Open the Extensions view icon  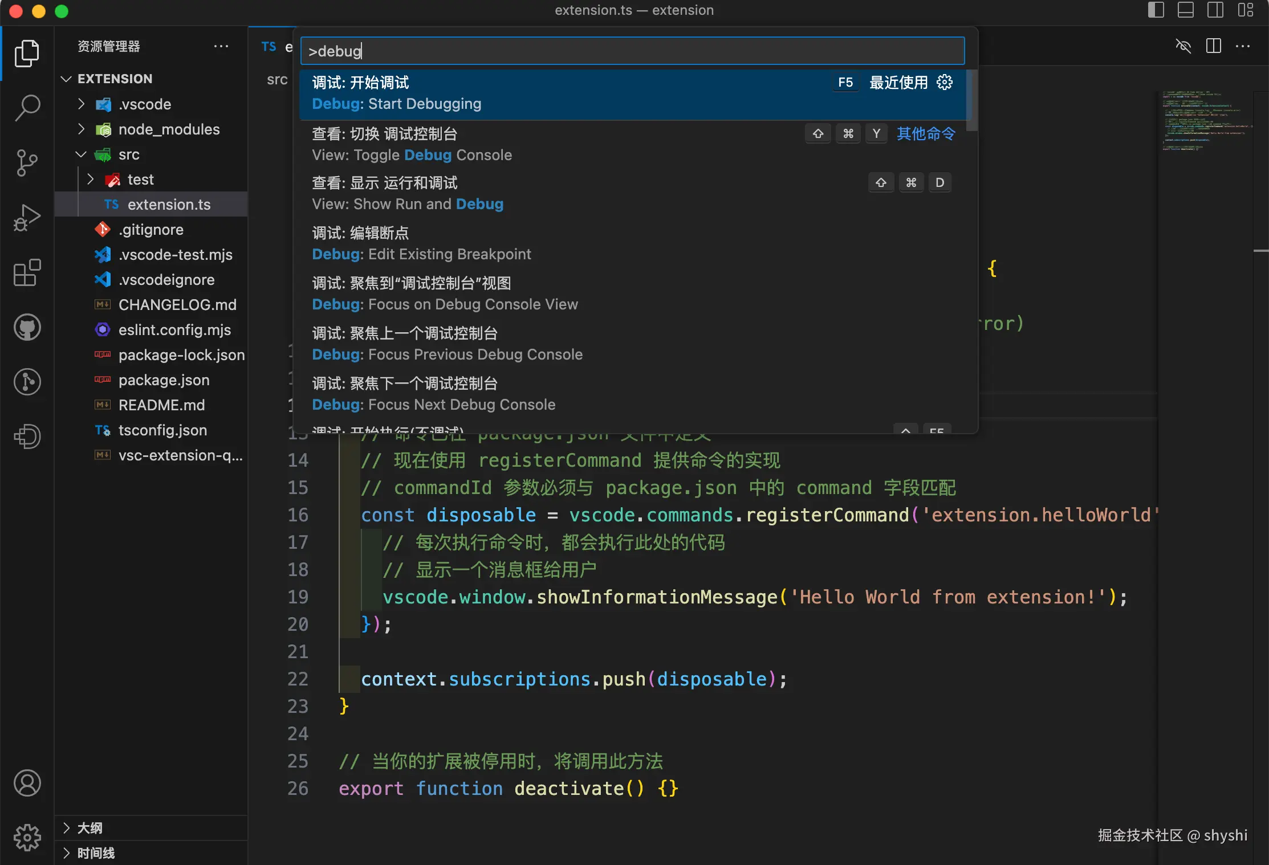pos(27,272)
